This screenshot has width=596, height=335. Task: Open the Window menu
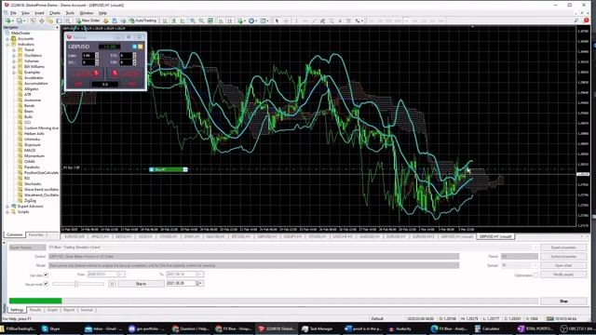click(x=87, y=13)
